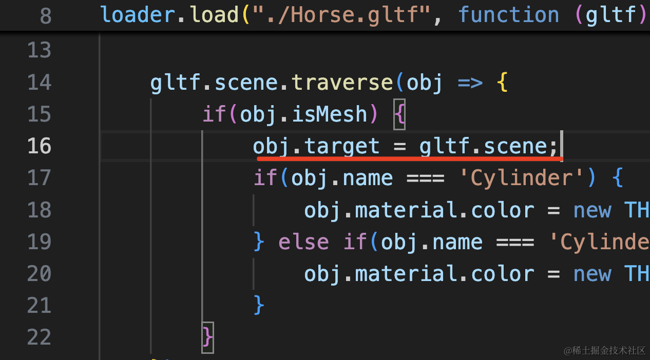The height and width of the screenshot is (360, 650).
Task: Click line number 14 in gutter
Action: pos(39,83)
